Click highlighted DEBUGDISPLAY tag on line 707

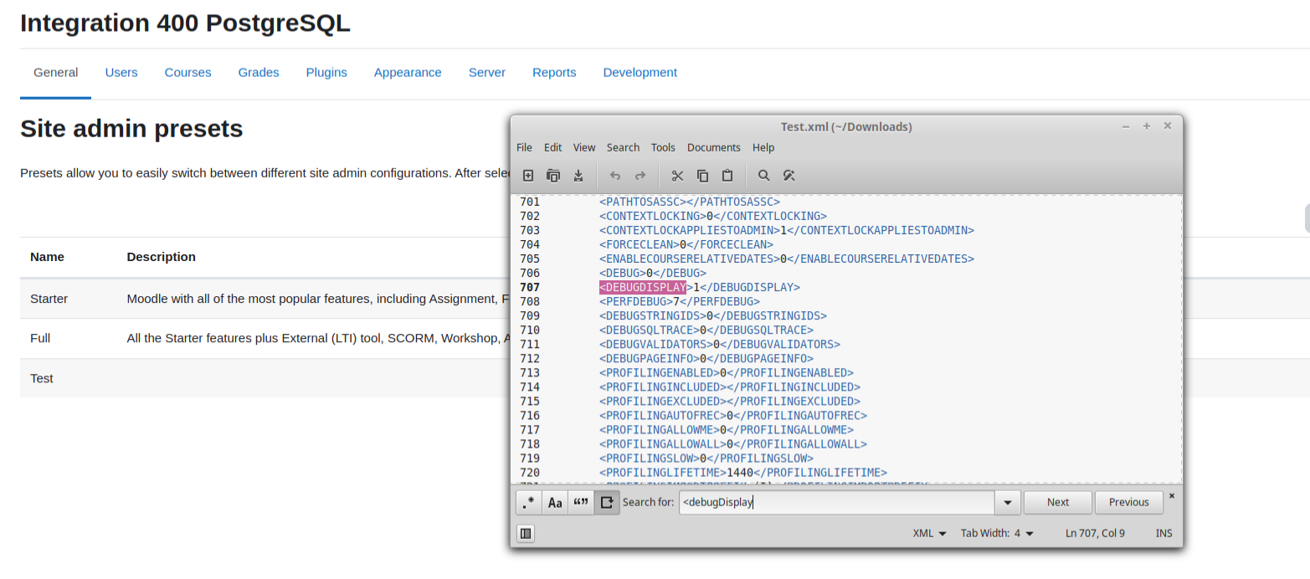(643, 287)
